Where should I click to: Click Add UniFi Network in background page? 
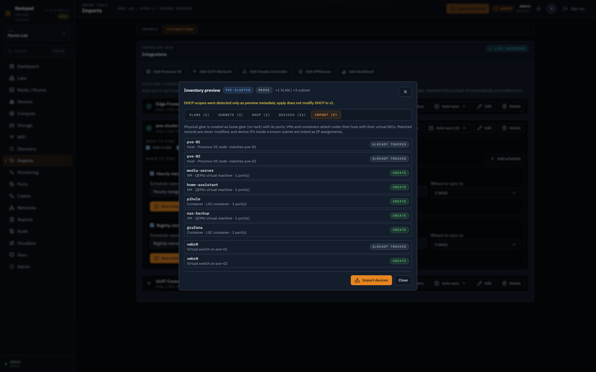click(212, 72)
